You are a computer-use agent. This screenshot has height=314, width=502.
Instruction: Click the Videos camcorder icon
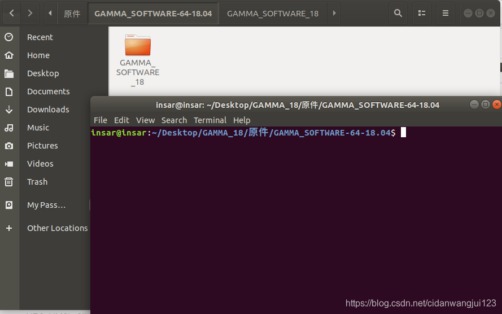click(x=9, y=164)
